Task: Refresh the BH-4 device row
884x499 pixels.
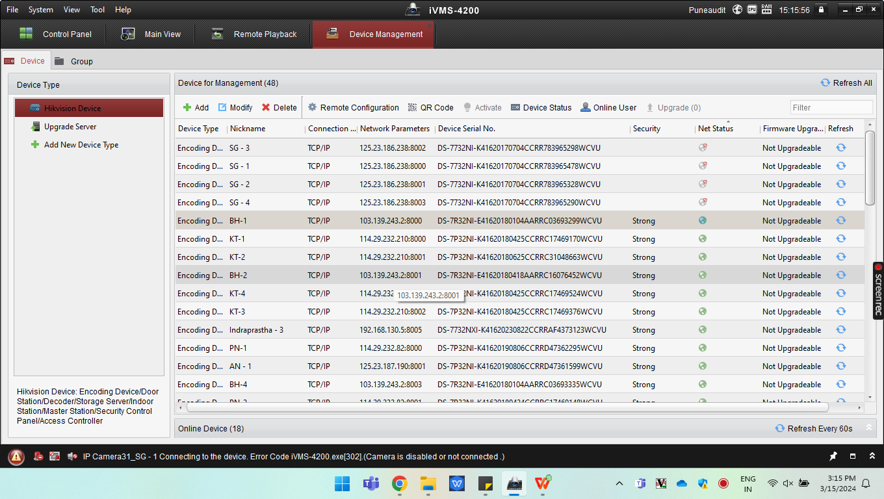Action: tap(840, 384)
